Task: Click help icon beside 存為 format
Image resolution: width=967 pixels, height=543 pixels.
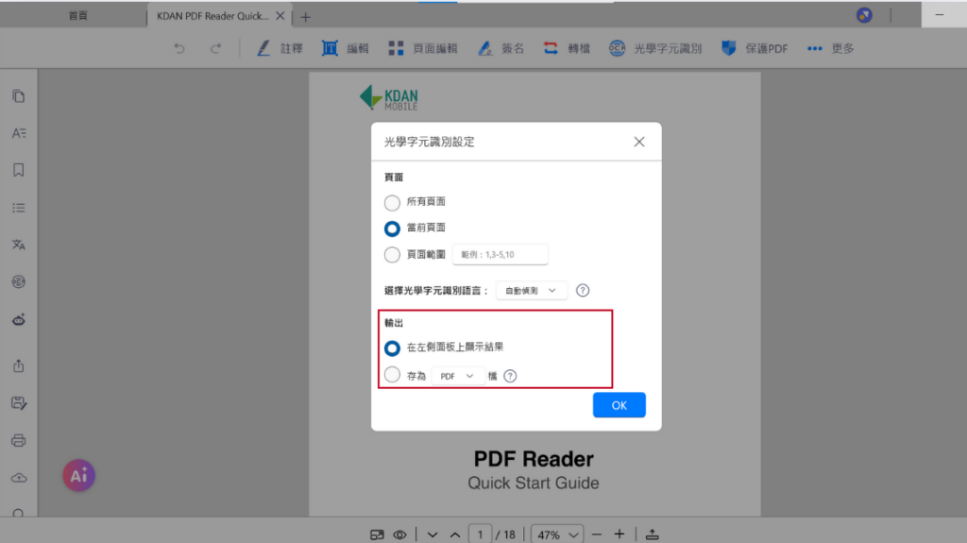Action: [x=510, y=376]
